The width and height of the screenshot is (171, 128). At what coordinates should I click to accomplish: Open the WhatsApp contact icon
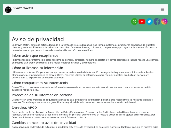(134, 21)
